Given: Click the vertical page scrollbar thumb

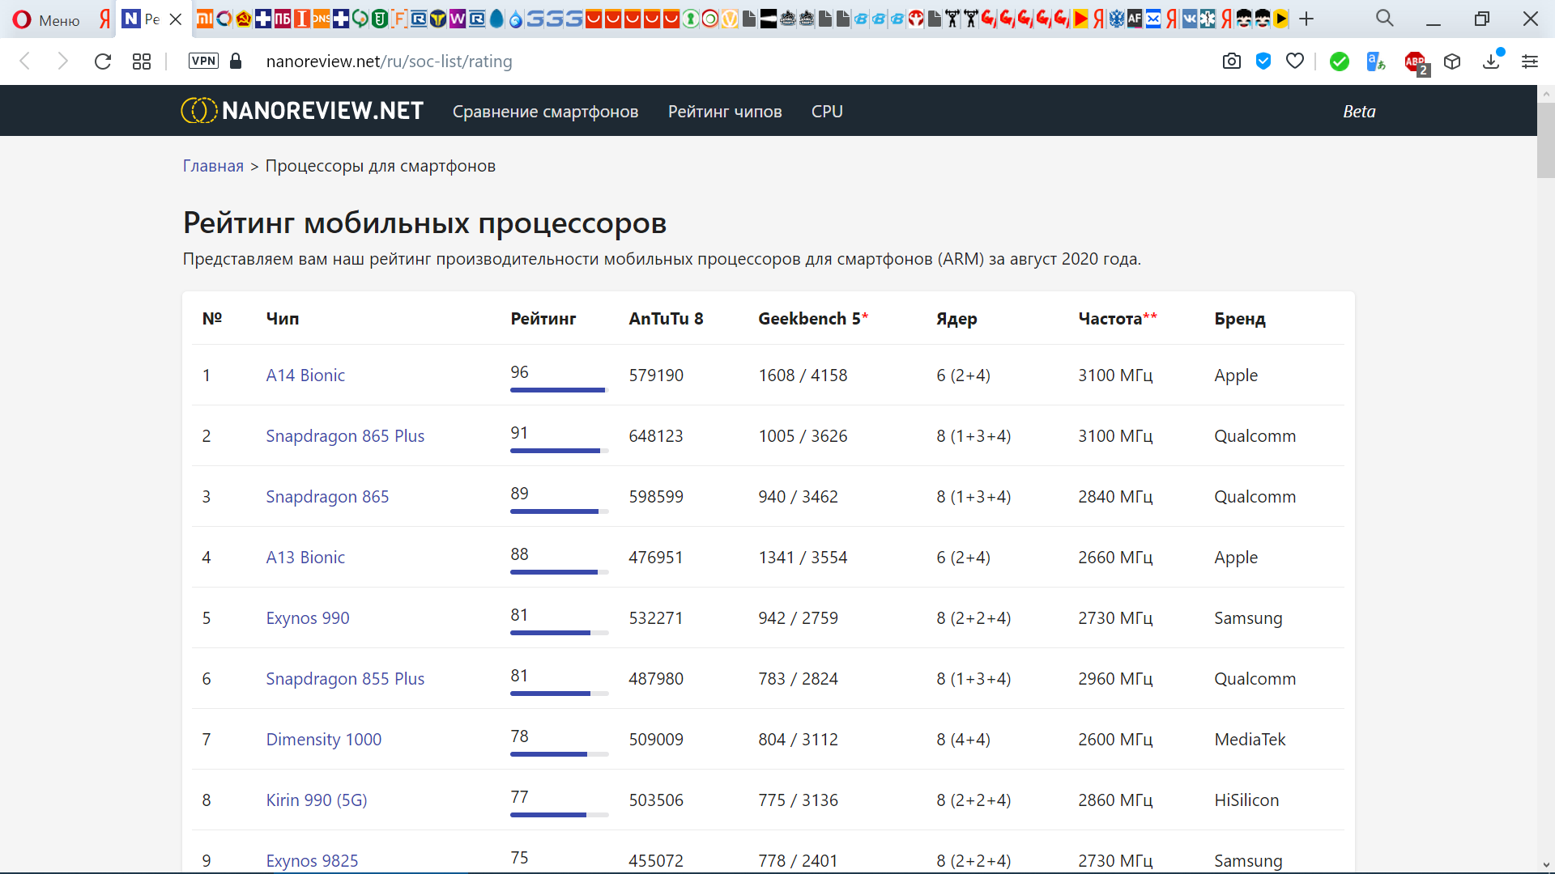Looking at the screenshot, I should pyautogui.click(x=1545, y=139).
